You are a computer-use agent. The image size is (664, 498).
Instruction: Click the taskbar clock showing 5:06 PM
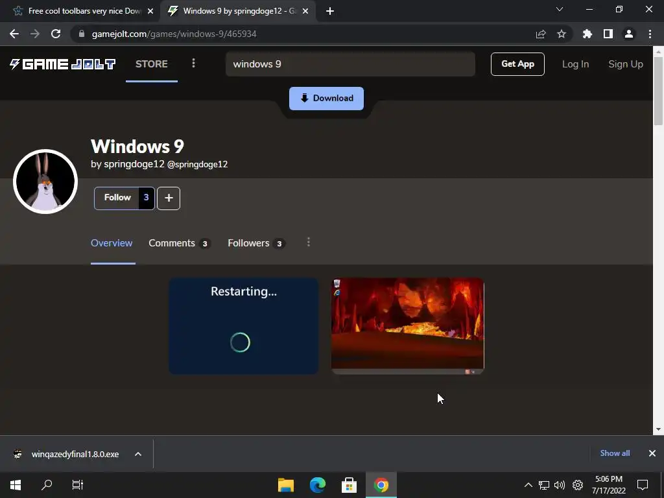click(608, 485)
